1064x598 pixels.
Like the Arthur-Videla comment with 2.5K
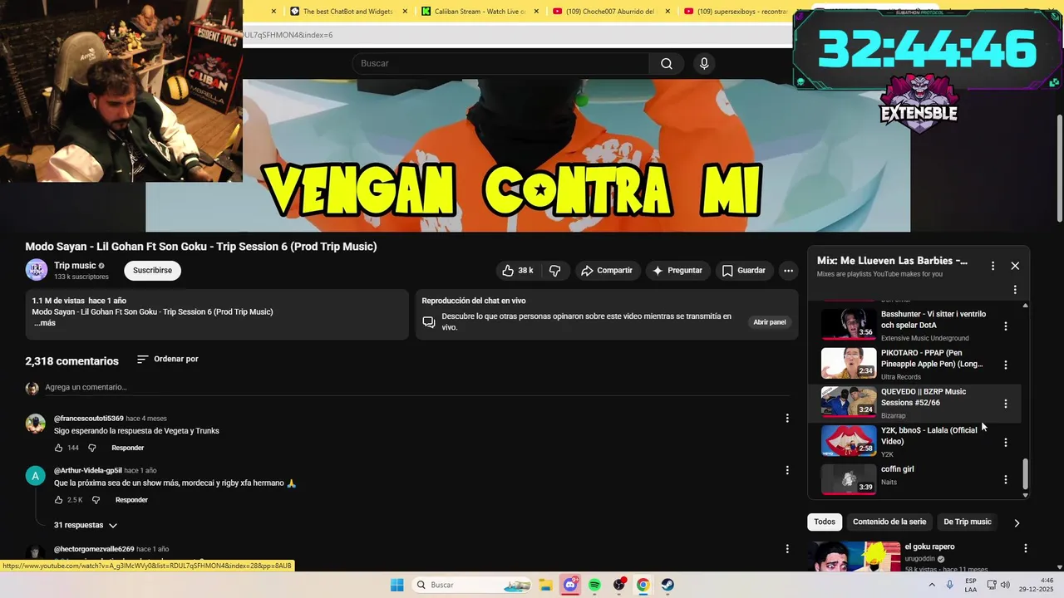tap(59, 500)
